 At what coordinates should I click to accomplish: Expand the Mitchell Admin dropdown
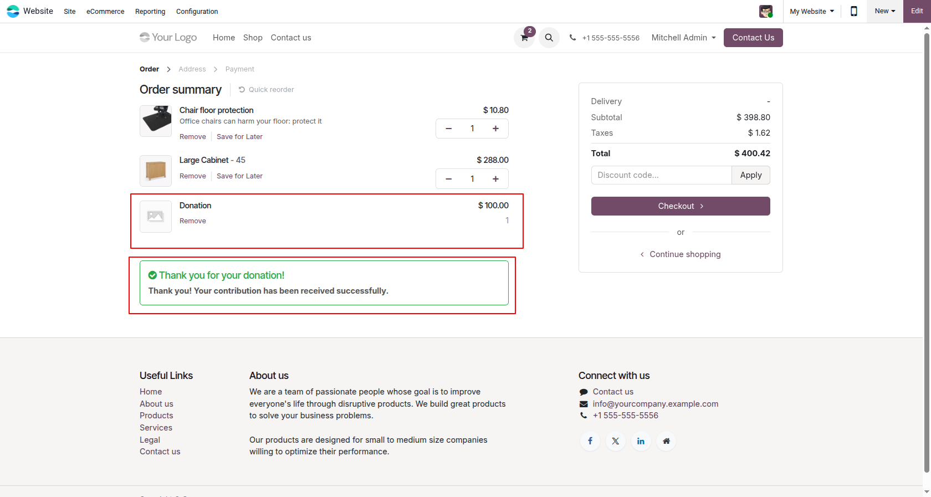684,38
